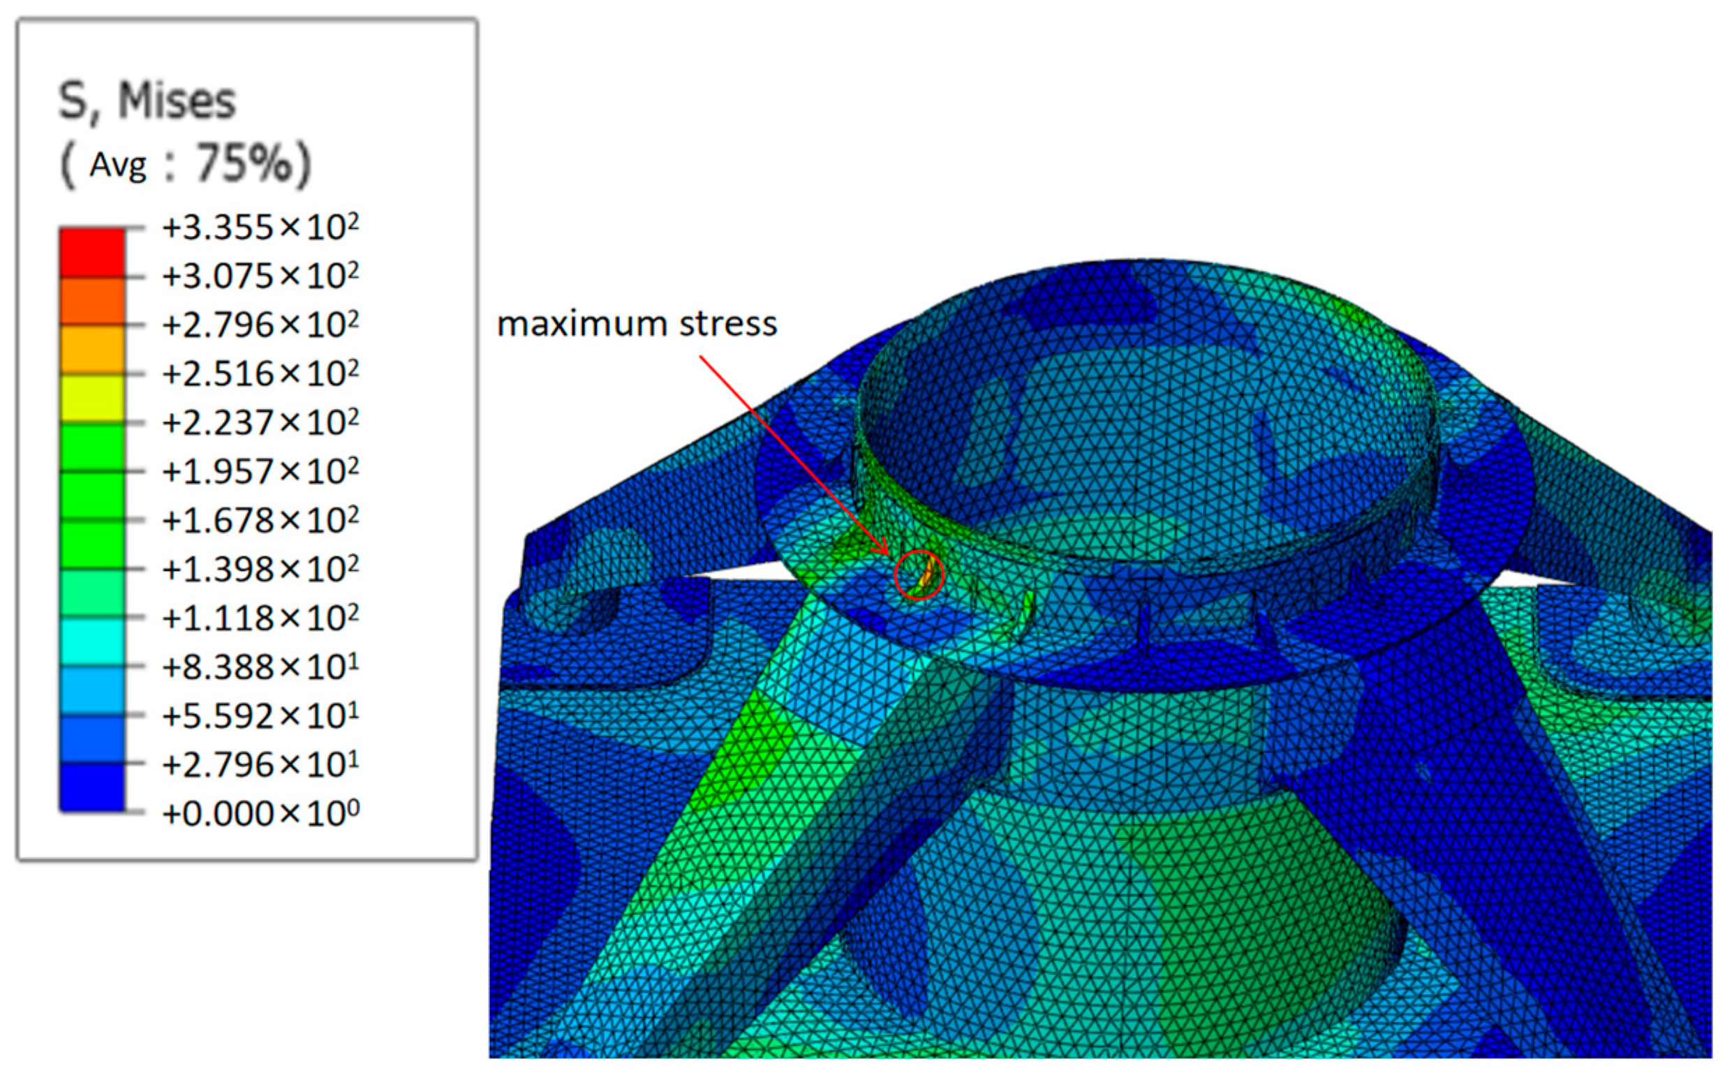Click the light orange legend swatch

91,350
